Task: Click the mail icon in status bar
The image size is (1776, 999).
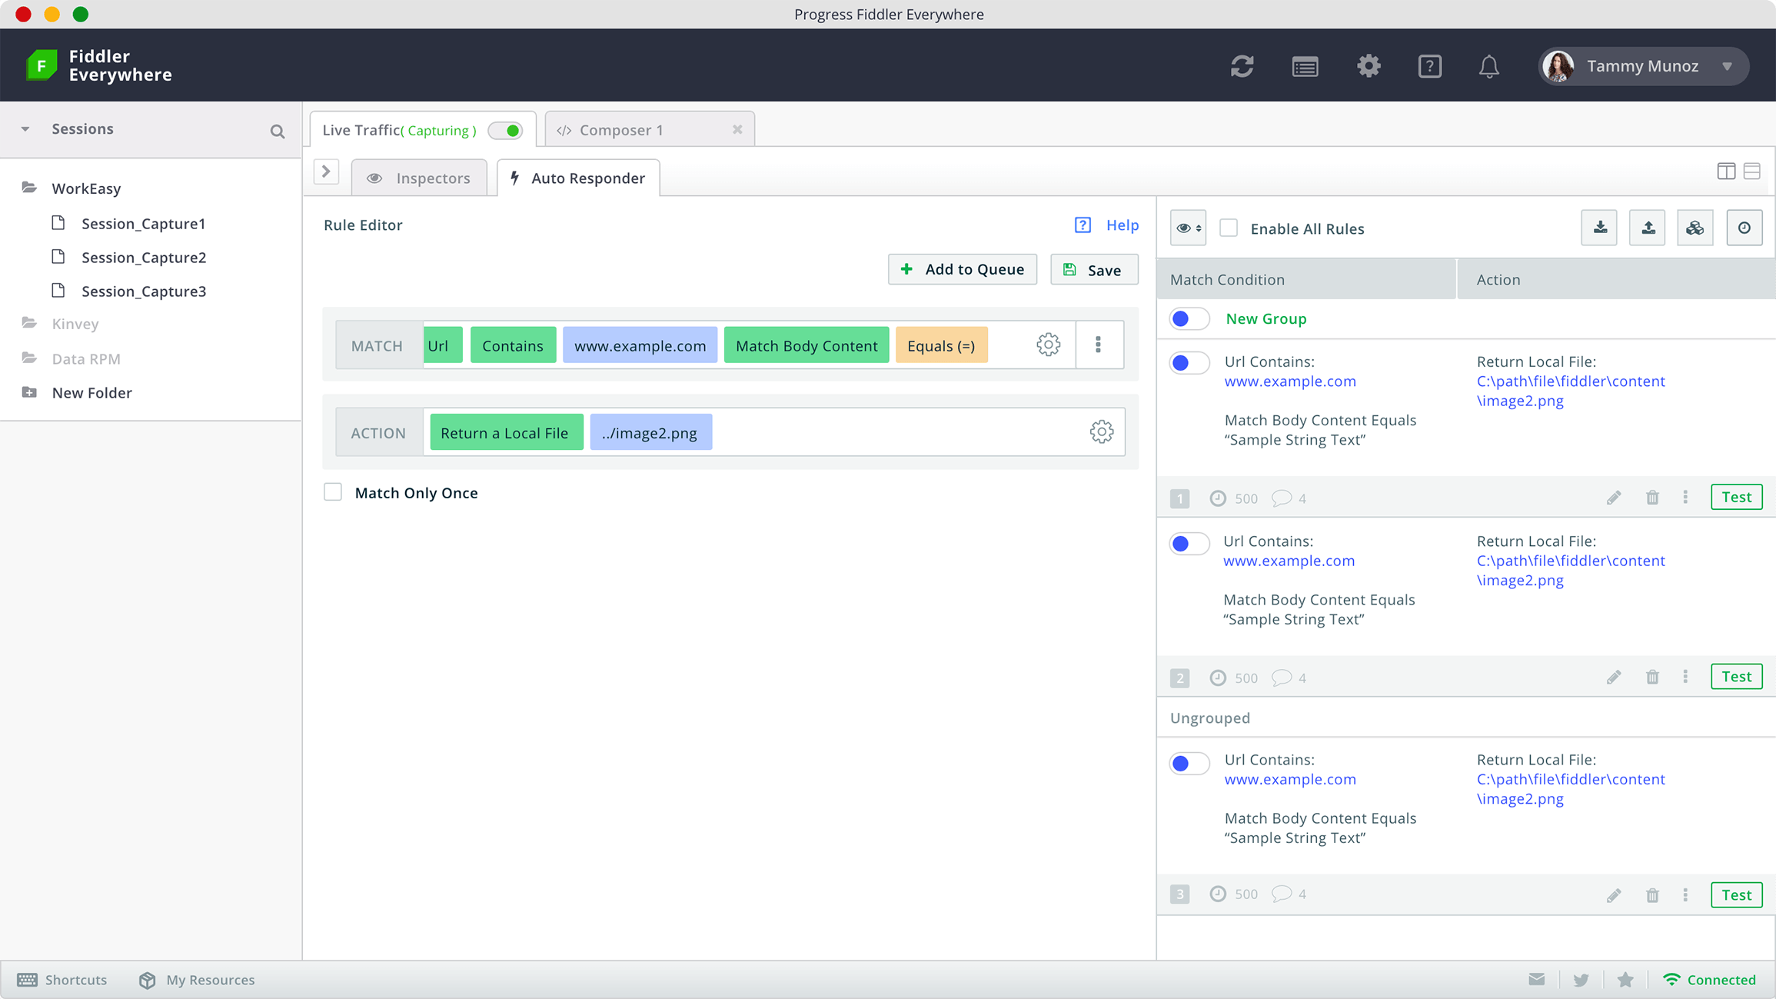Action: tap(1537, 979)
